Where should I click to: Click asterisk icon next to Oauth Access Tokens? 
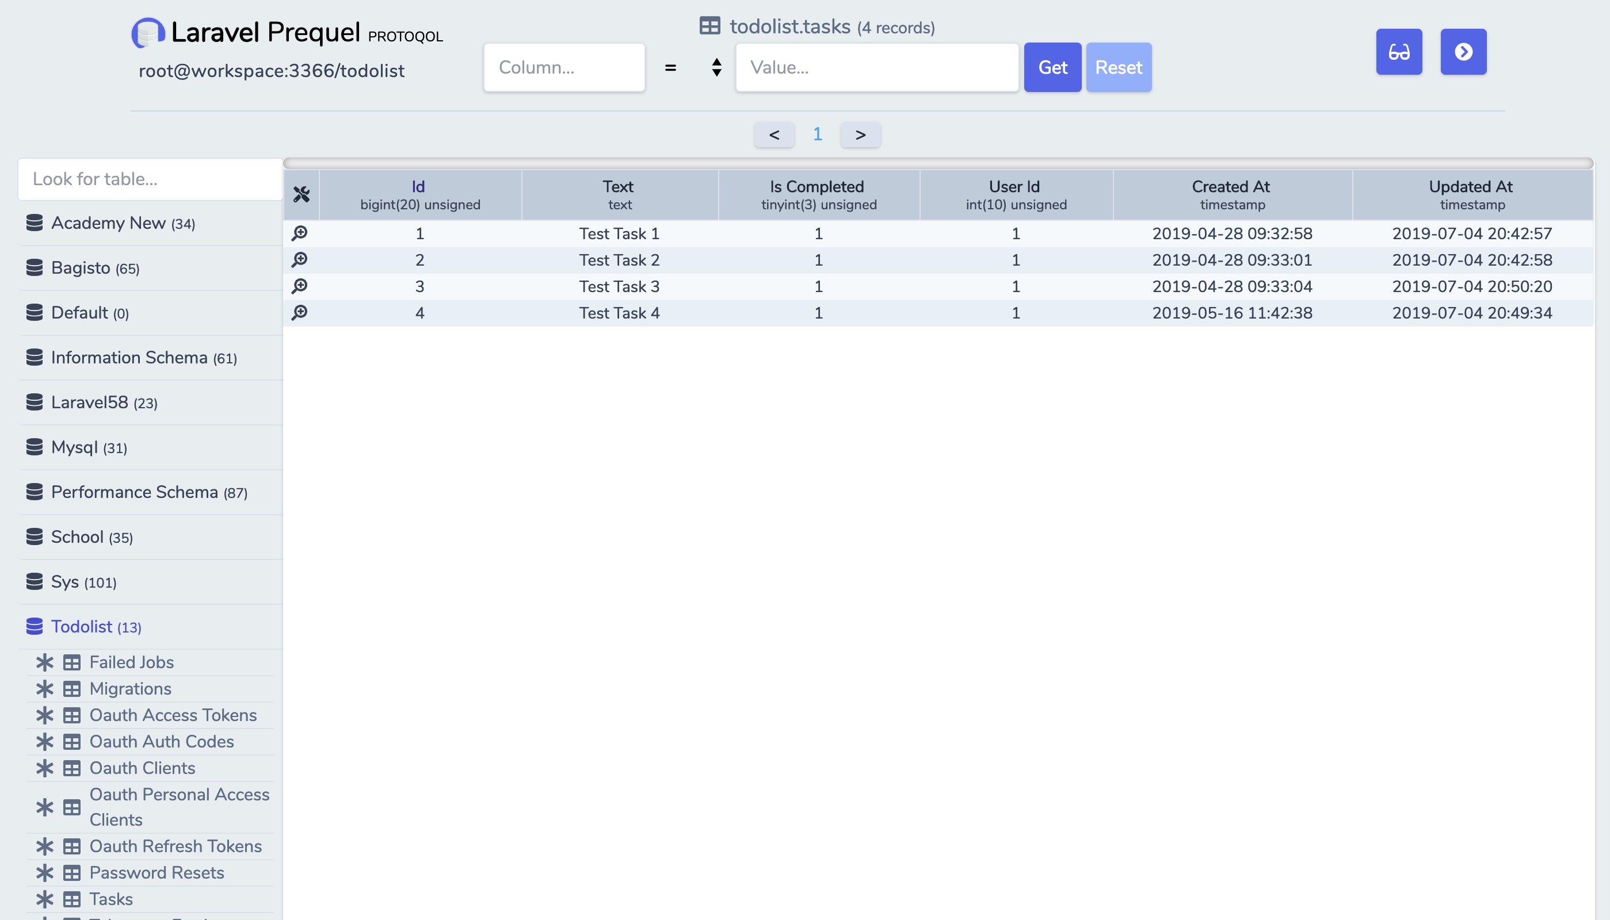[x=45, y=715]
